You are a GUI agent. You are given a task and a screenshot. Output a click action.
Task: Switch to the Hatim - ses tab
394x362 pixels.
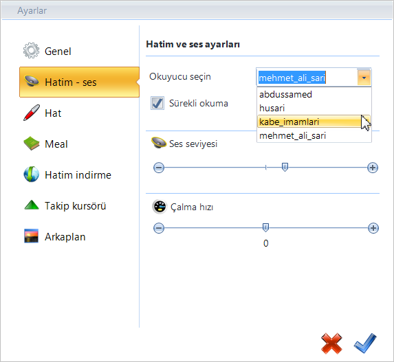pos(79,82)
